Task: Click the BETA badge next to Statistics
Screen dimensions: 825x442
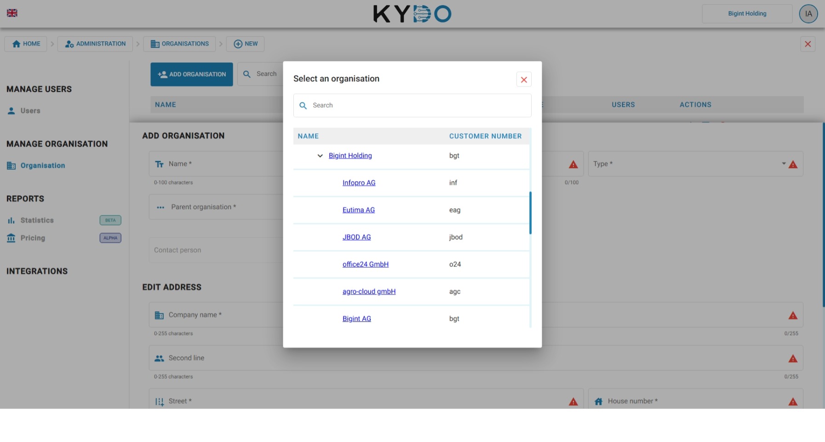Action: pos(110,221)
